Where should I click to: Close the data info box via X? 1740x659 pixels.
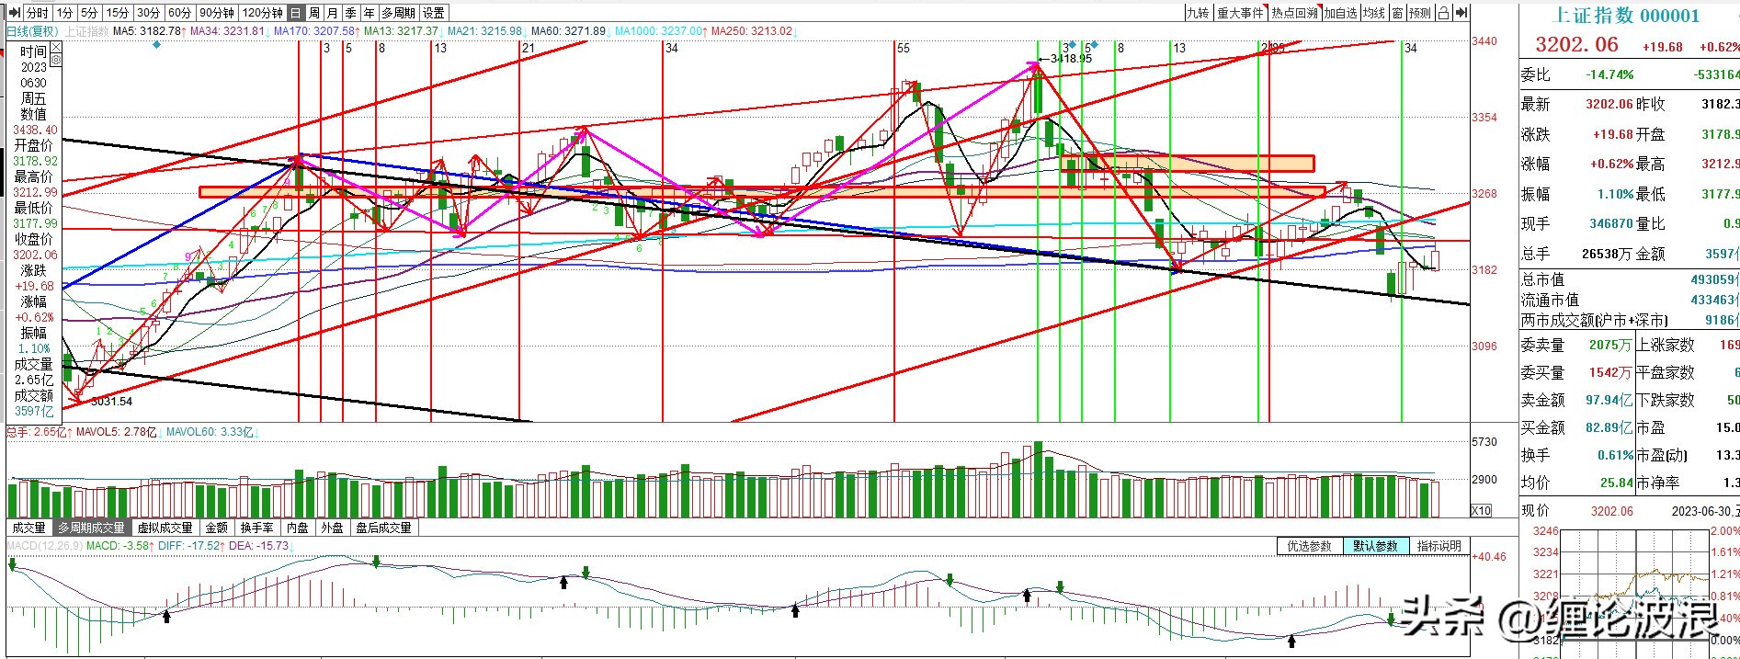coord(55,46)
